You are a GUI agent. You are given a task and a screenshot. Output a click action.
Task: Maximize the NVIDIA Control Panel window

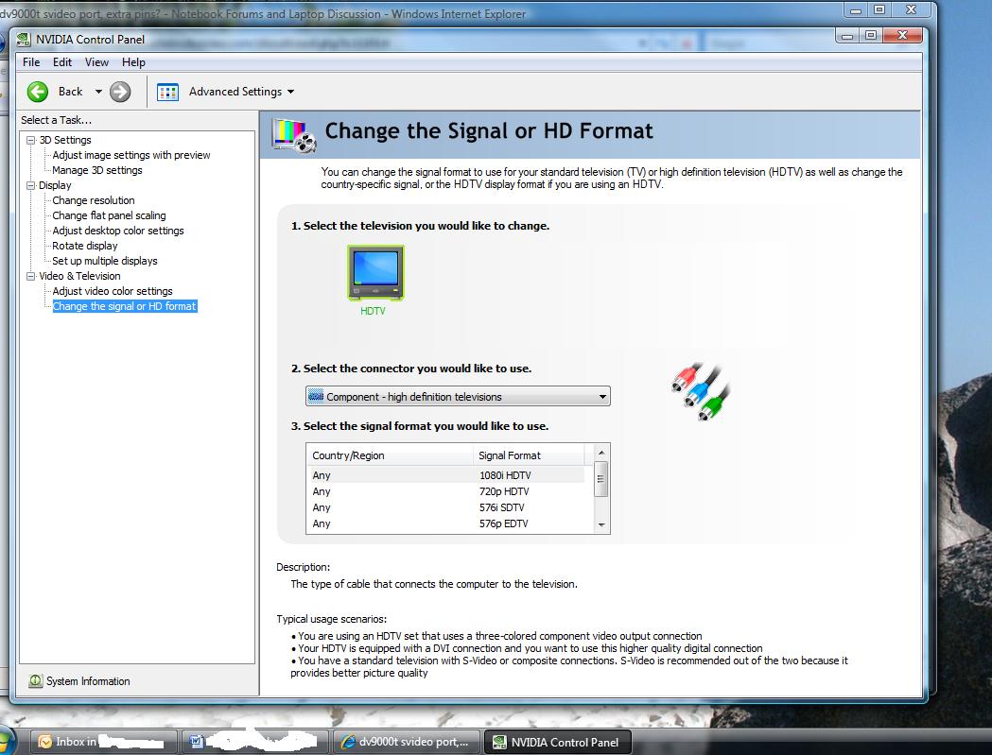(871, 36)
